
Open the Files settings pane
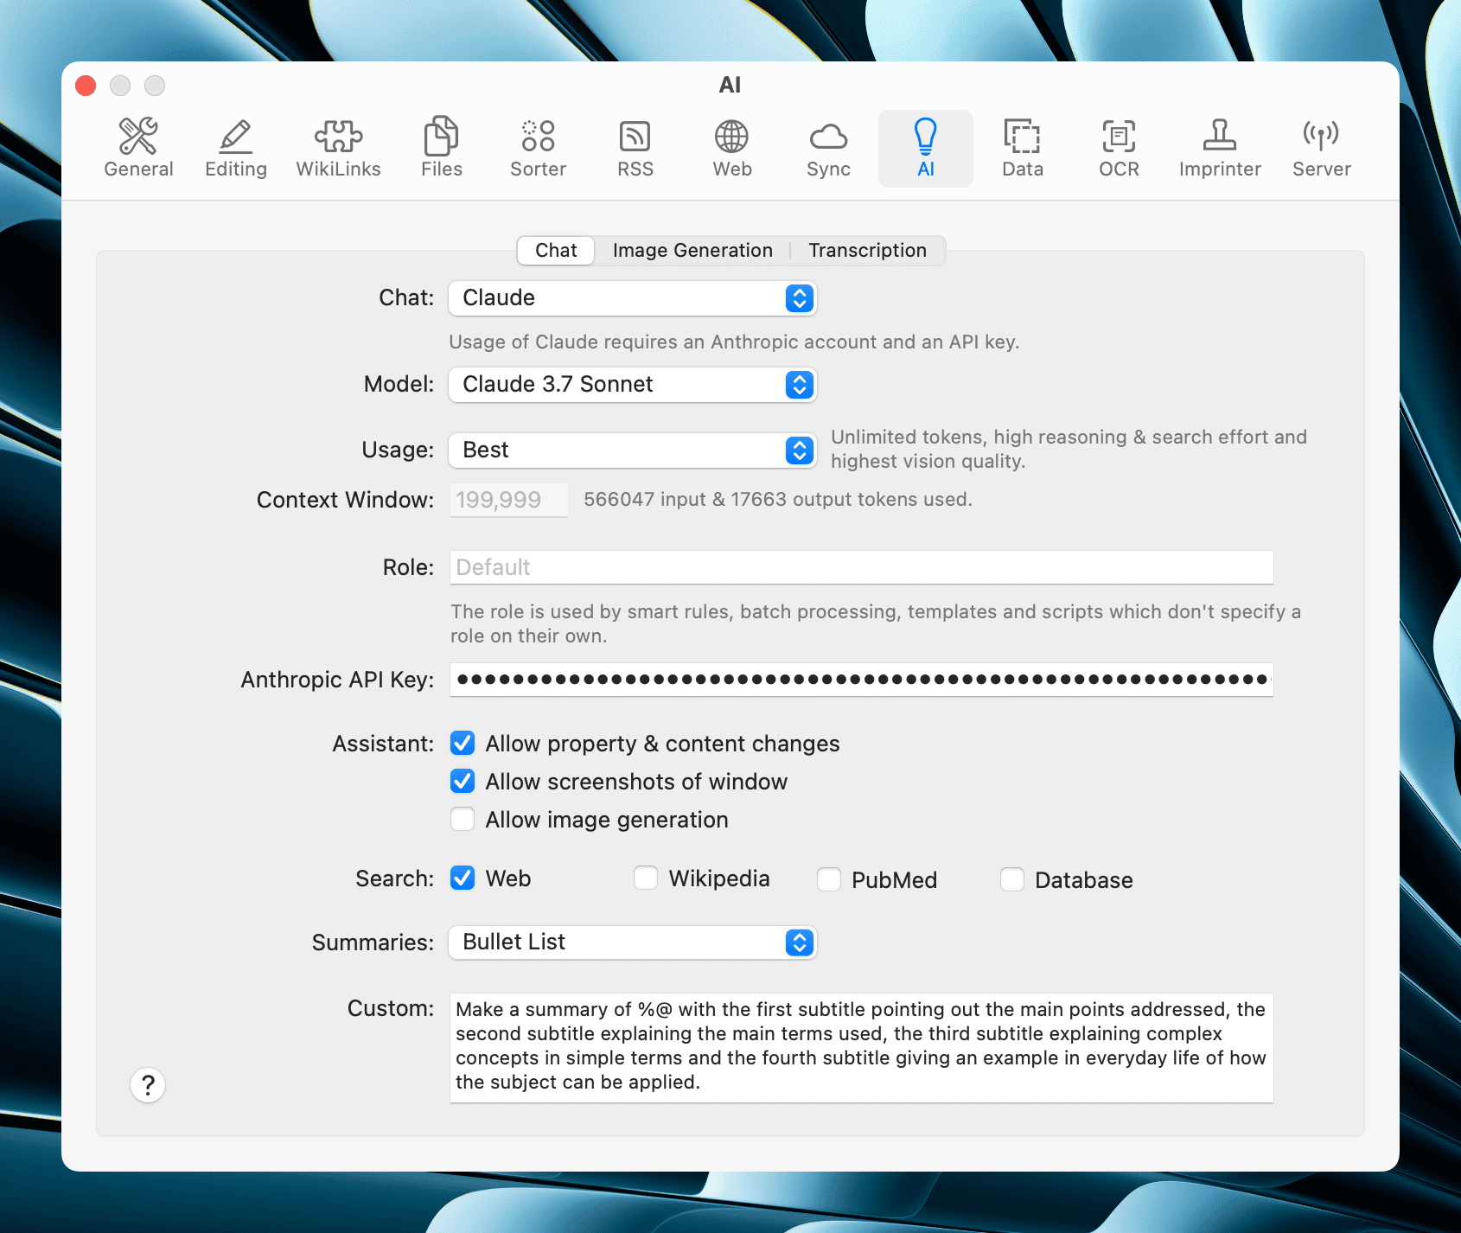coord(442,149)
